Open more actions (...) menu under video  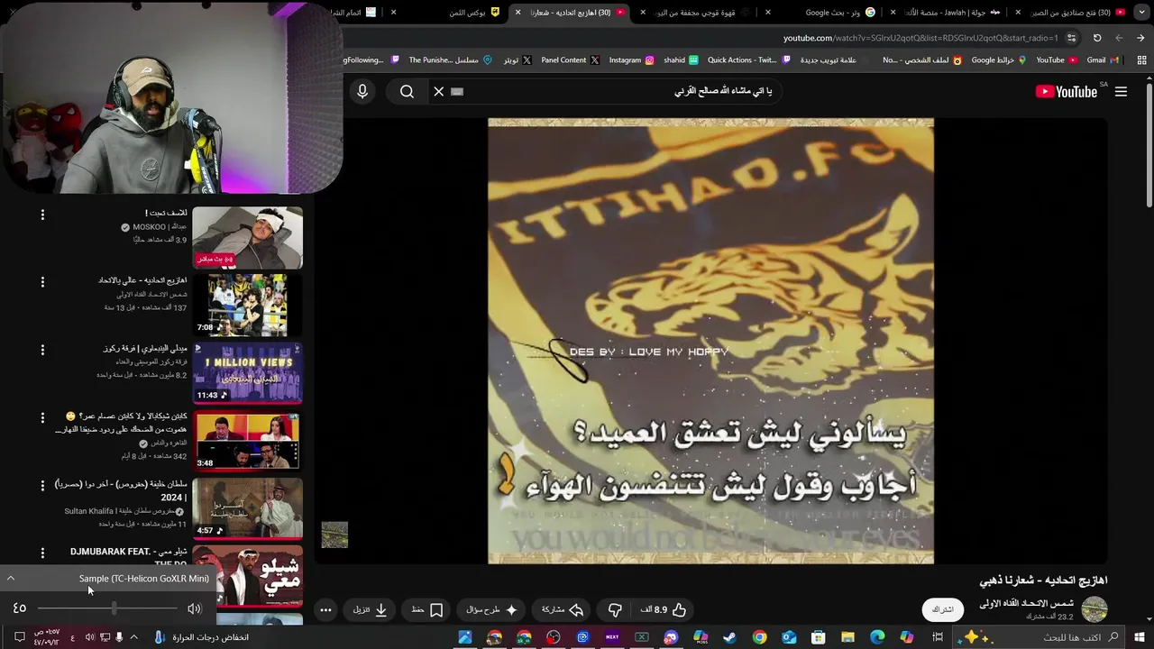[326, 610]
